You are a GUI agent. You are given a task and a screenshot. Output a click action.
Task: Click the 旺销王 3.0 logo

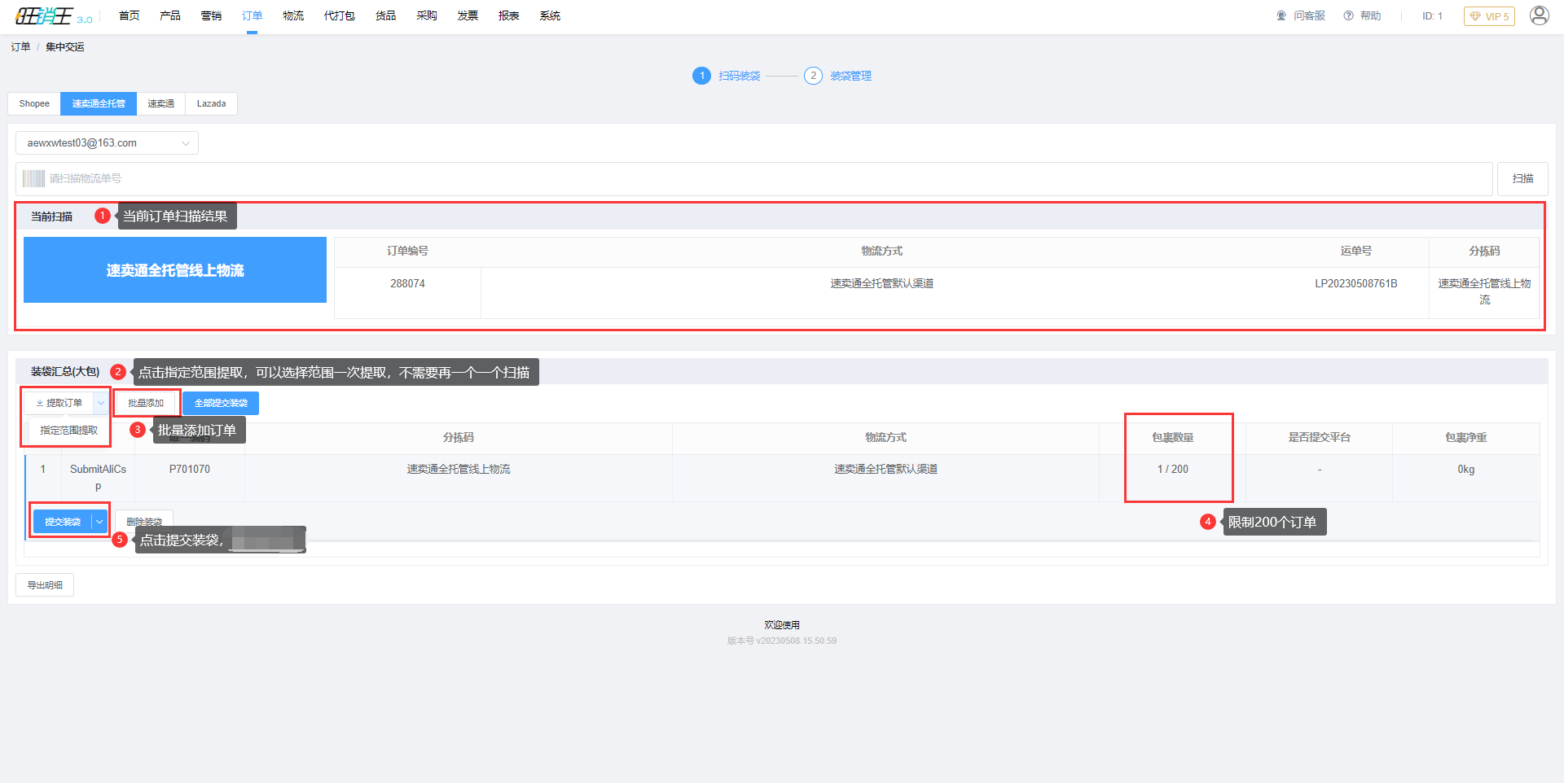point(54,16)
